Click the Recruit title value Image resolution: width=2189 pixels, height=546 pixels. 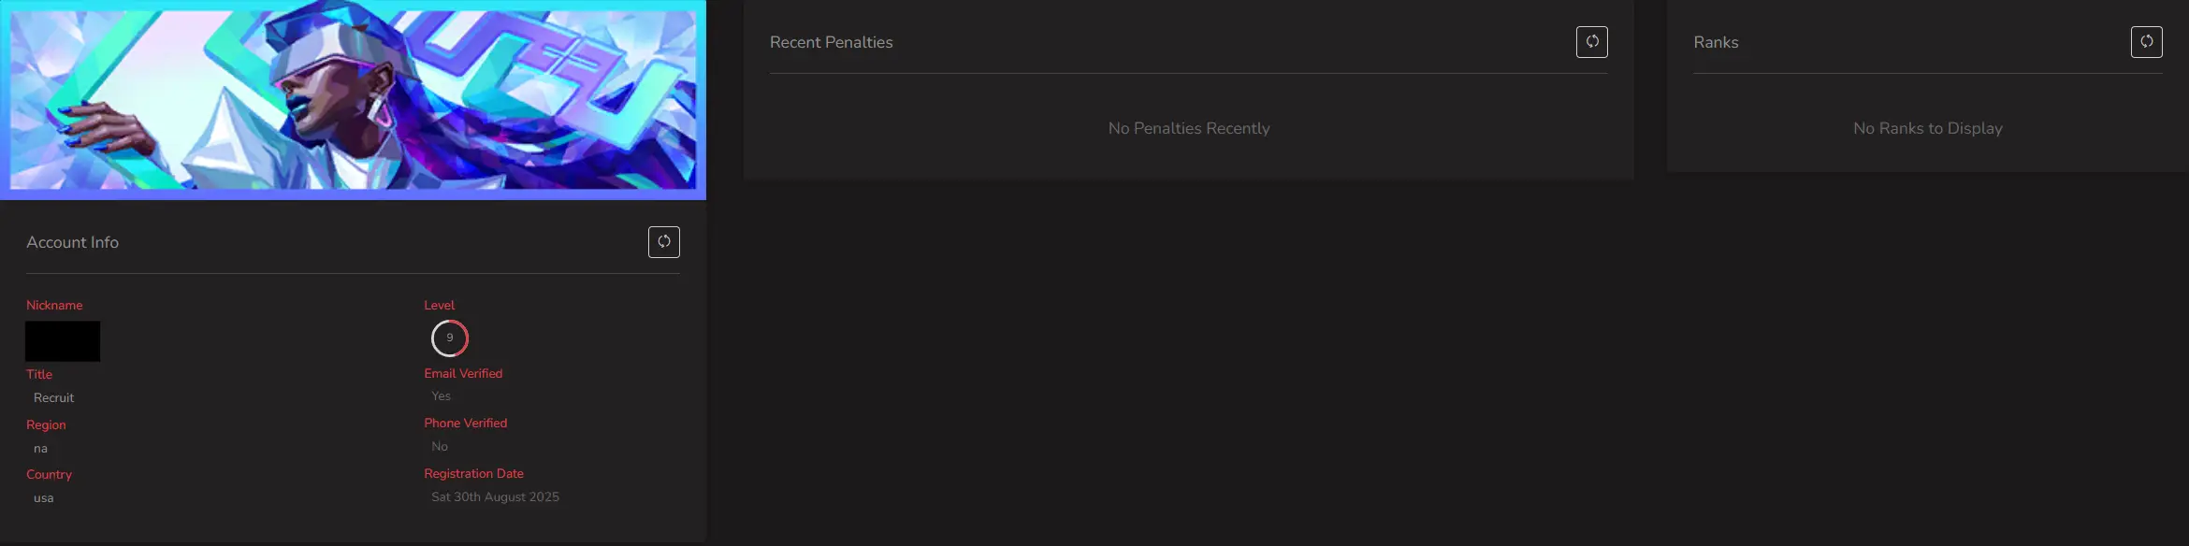coord(53,397)
